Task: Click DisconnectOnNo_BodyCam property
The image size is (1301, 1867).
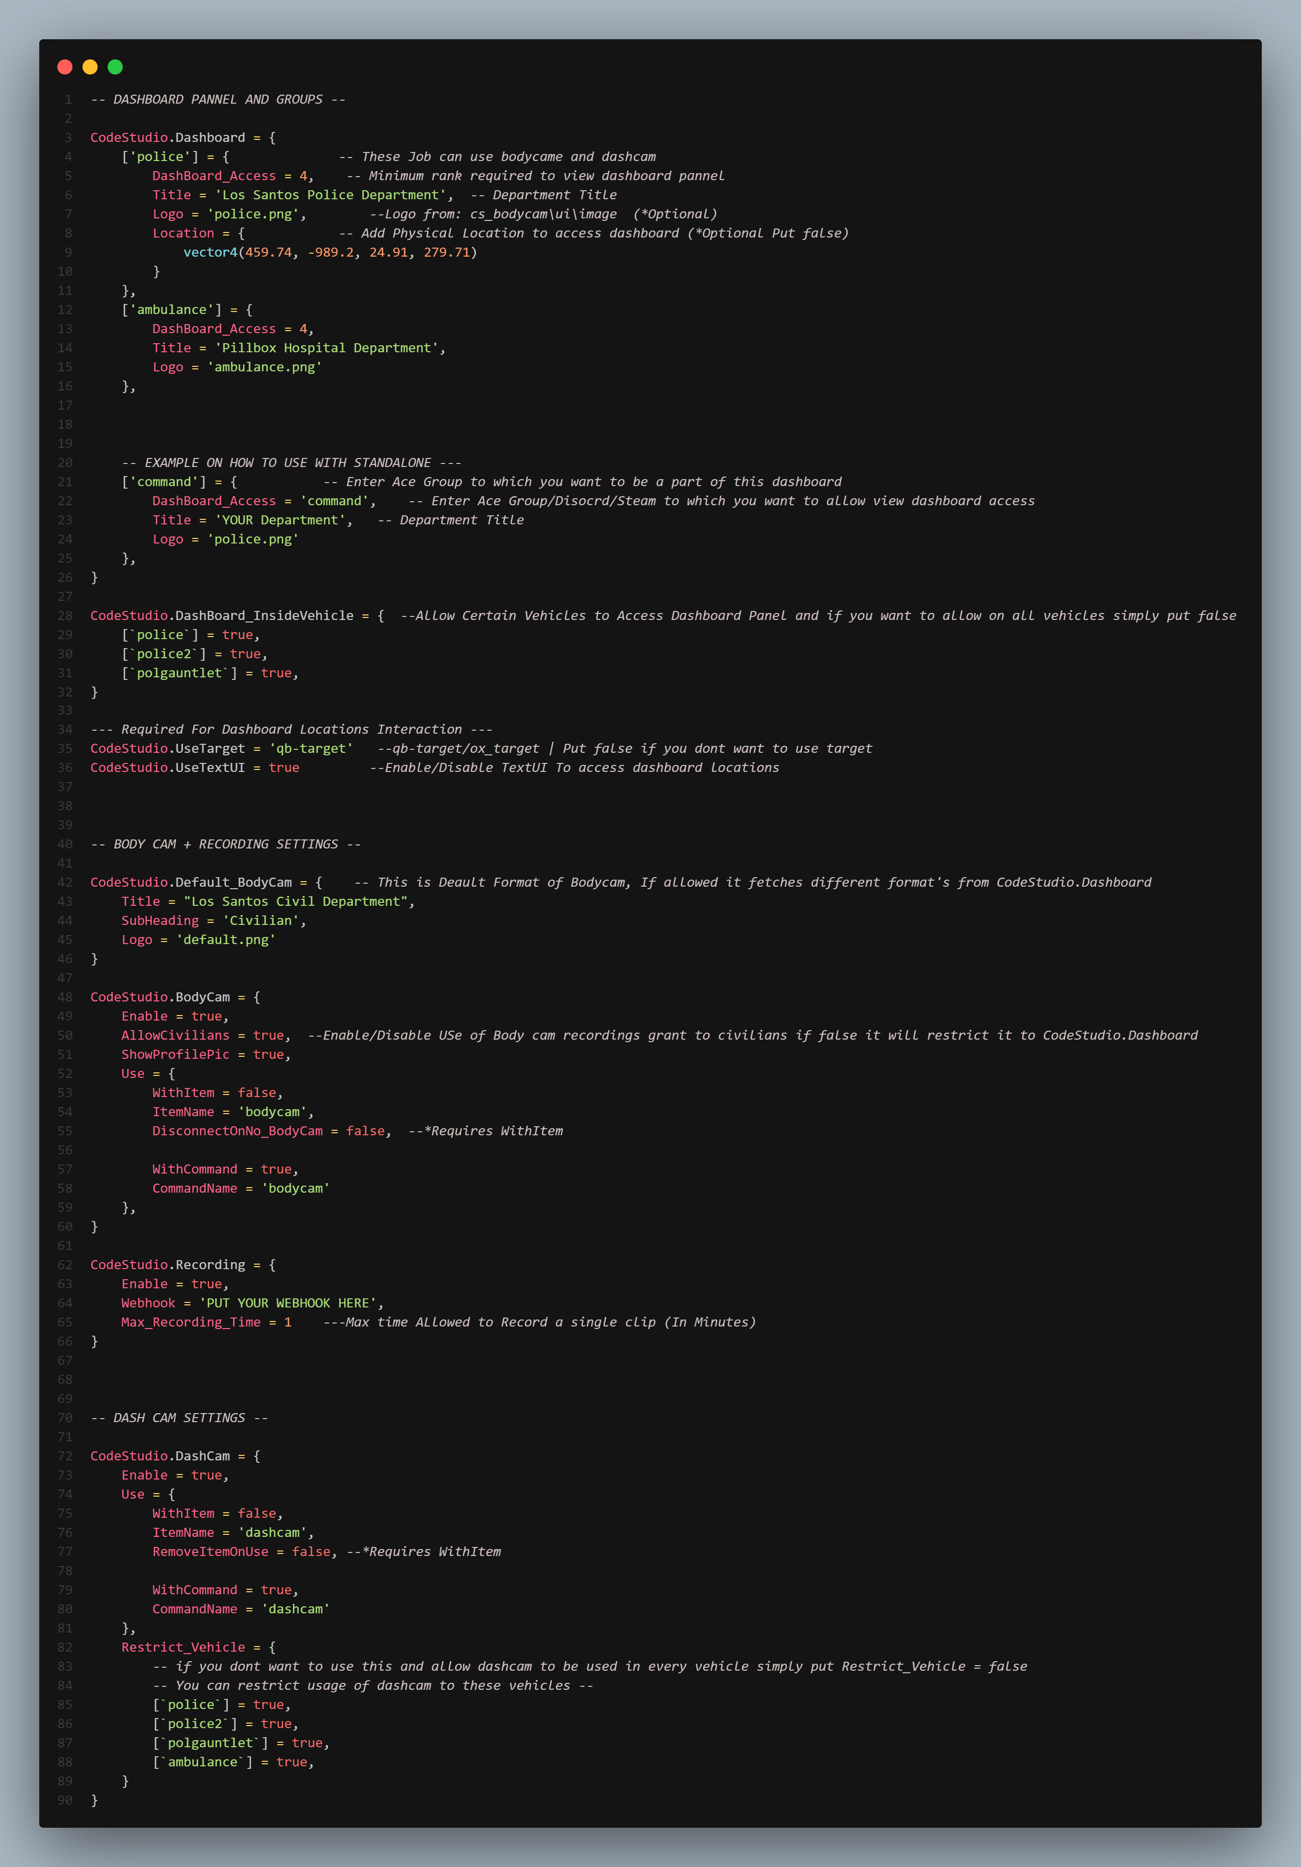Action: tap(237, 1131)
